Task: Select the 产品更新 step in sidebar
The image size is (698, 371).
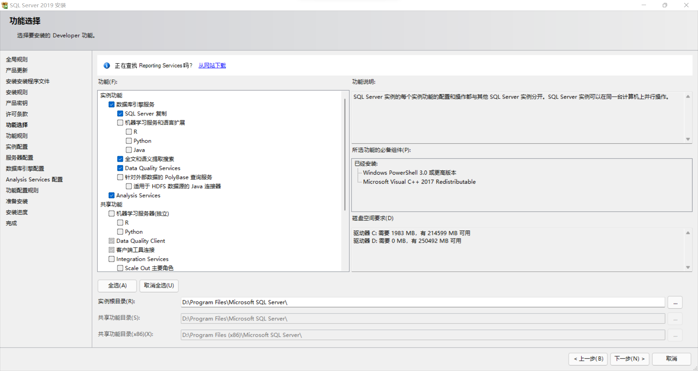Action: pos(17,70)
